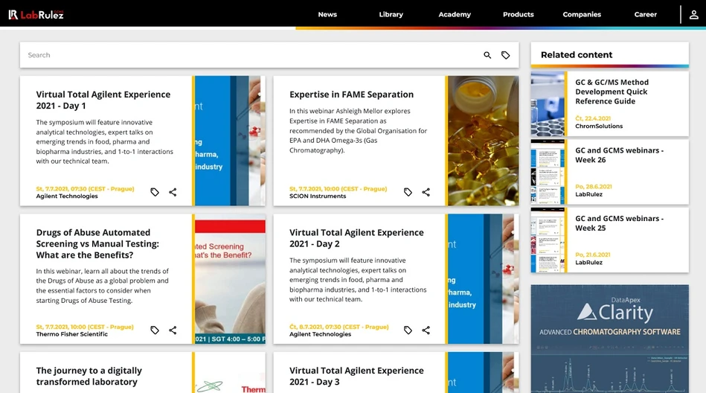Screen dimensions: 706x393
Task: Open Virtual Total Agilent Experience 2021 - Day 2 title
Action: 356,238
